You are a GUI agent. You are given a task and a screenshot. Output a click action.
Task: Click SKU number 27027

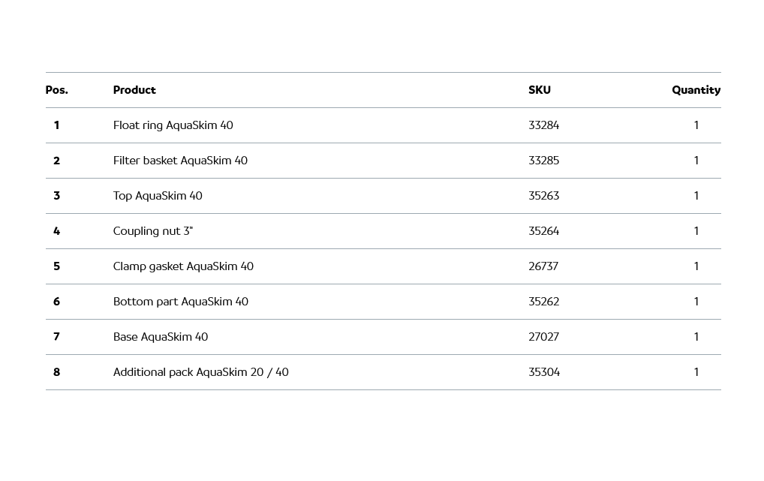point(543,337)
